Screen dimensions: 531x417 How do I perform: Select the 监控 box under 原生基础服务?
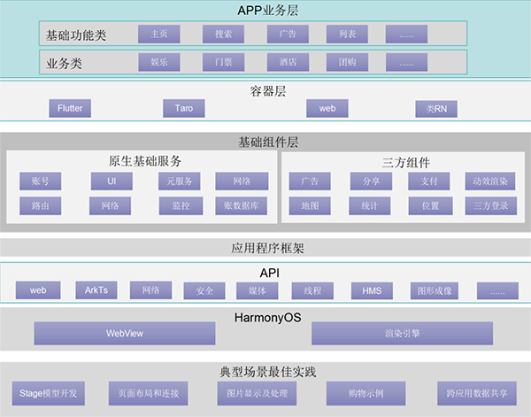175,205
